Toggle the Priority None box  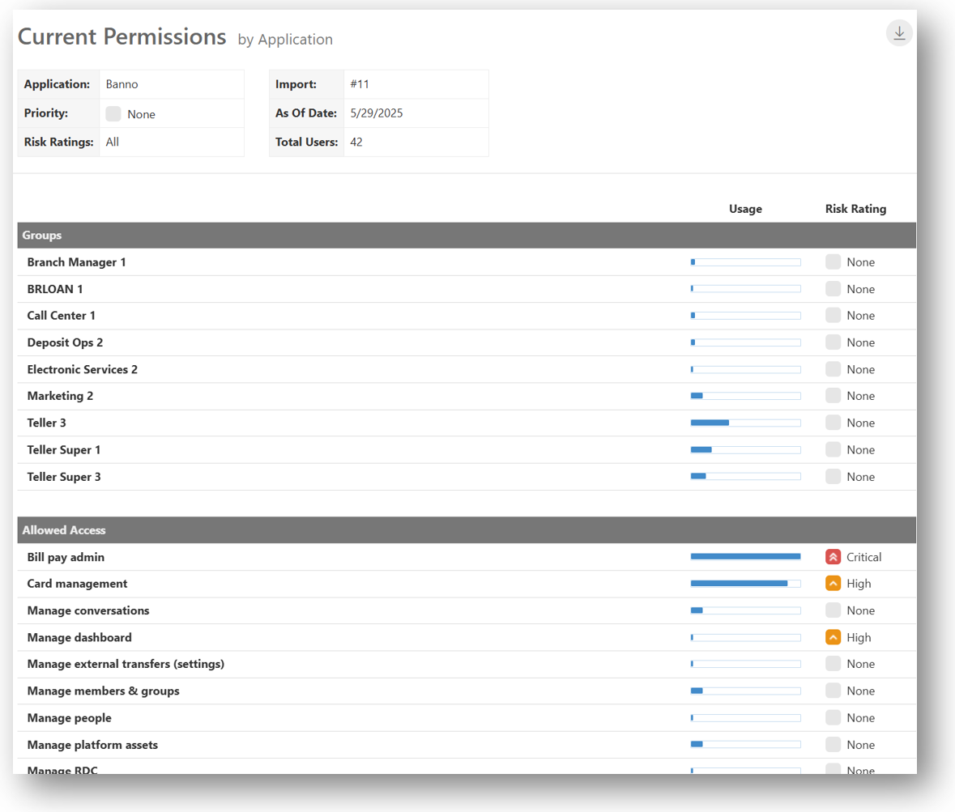(x=113, y=114)
